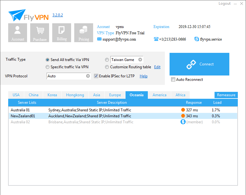Select the Taiwan Game radio button
The height and width of the screenshot is (195, 246).
click(x=107, y=60)
